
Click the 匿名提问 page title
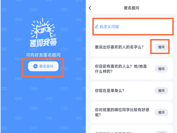pos(132,8)
